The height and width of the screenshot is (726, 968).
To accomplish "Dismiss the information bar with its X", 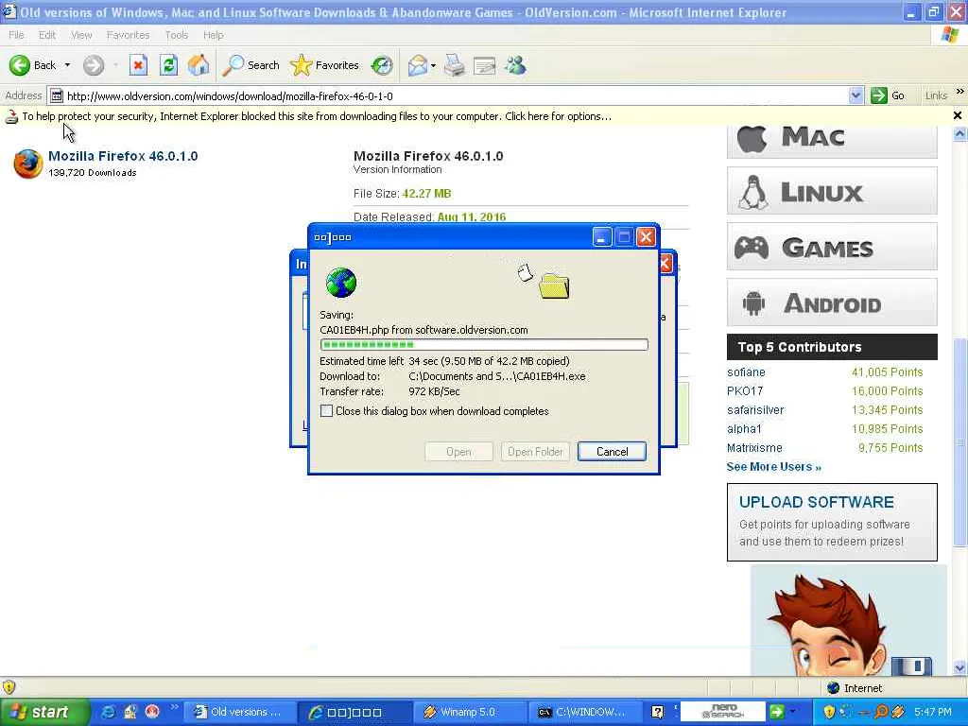I will (958, 115).
